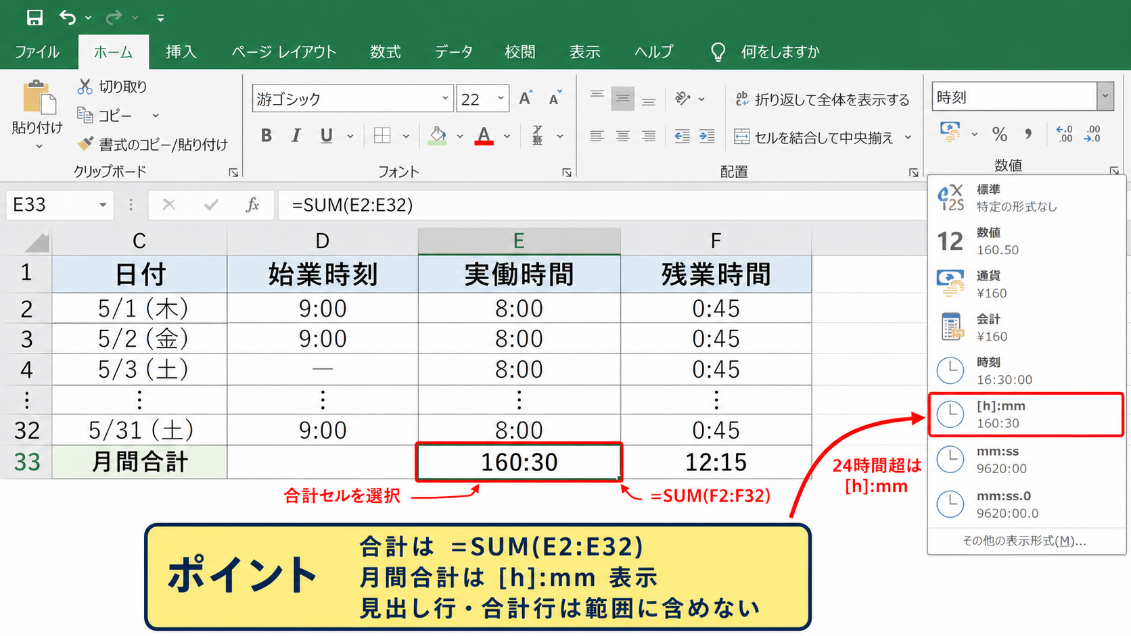The width and height of the screenshot is (1131, 636).
Task: Toggle Underline formatting
Action: point(327,136)
